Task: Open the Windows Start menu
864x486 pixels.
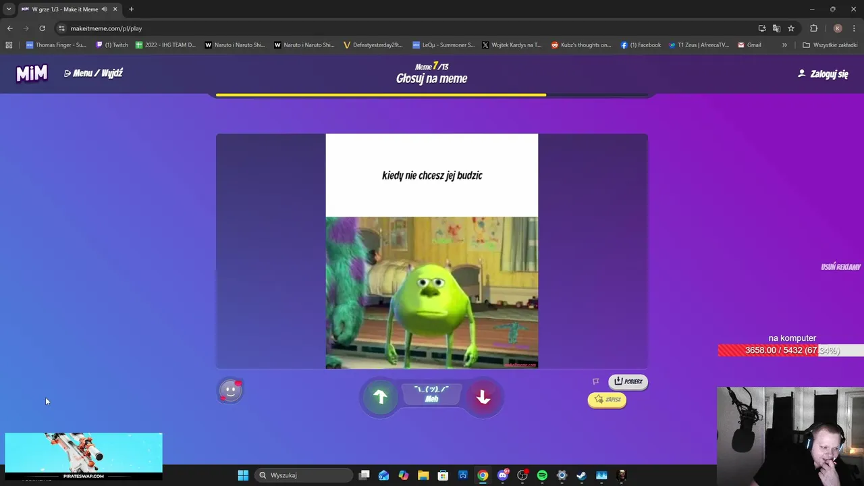Action: [x=243, y=475]
